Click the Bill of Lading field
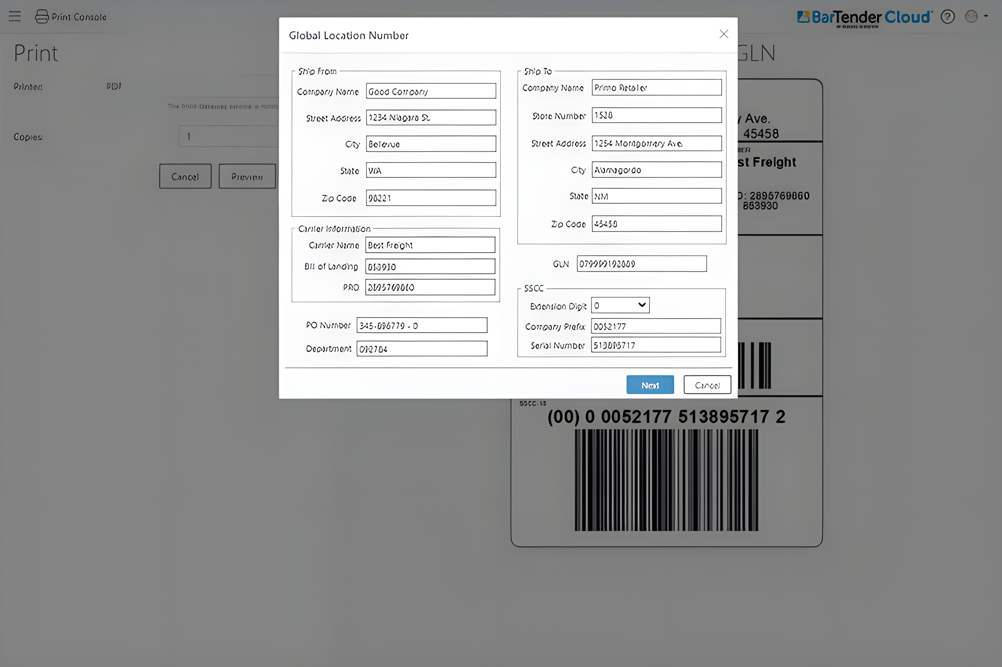 click(x=430, y=266)
